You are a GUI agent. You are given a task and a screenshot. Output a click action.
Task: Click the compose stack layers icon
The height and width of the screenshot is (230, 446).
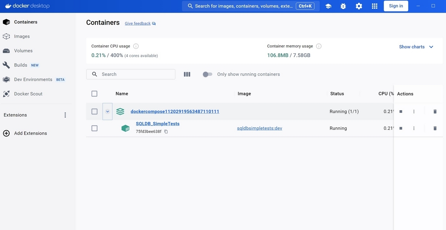click(120, 111)
